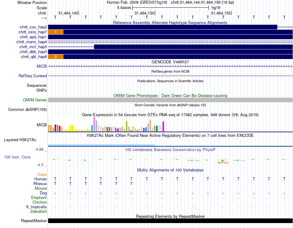Select the Human alignment row label

pos(40,179)
